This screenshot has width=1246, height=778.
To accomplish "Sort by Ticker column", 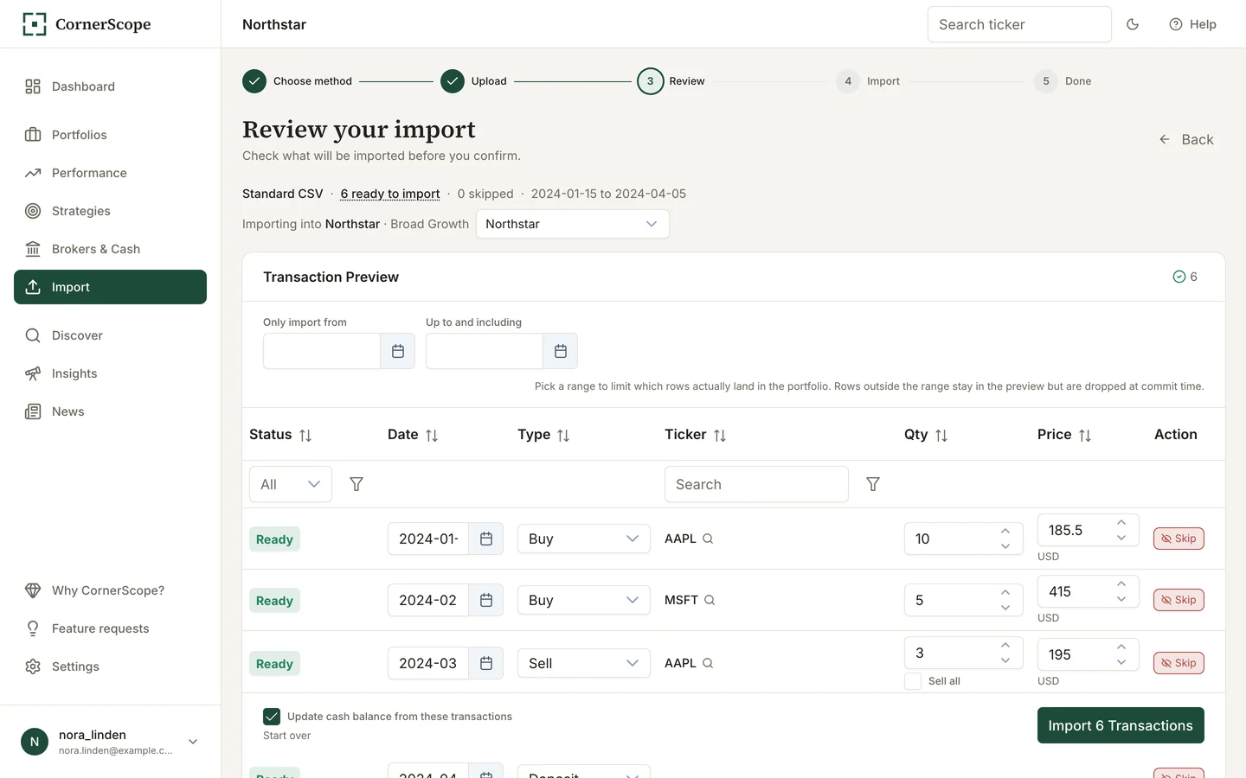I will coord(720,436).
